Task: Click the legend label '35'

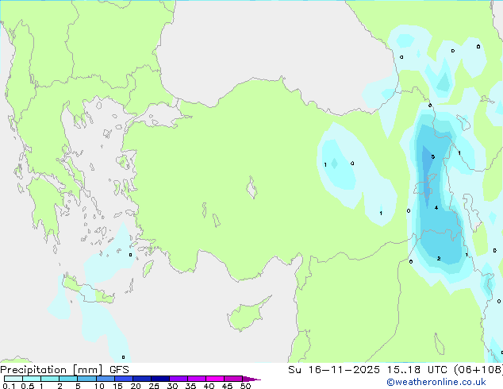Action: coord(190,386)
